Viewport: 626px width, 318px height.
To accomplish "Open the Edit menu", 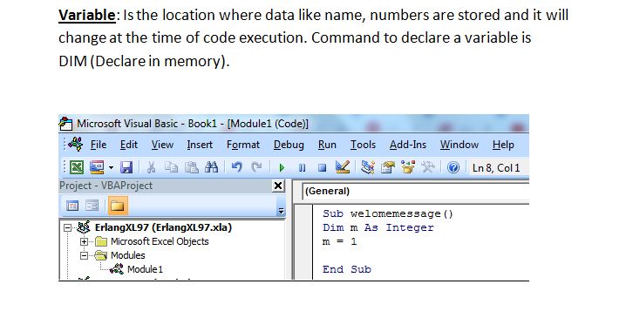I will pyautogui.click(x=129, y=145).
